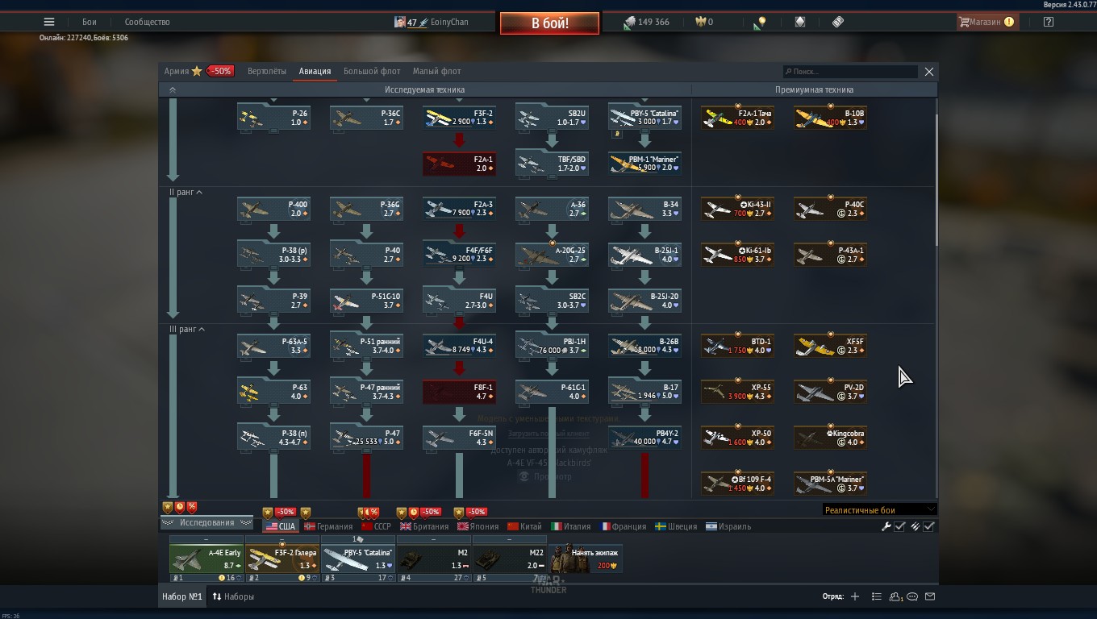Image resolution: width=1097 pixels, height=619 pixels.
Task: Open the Реалистичные бои mode dropdown
Action: pyautogui.click(x=879, y=509)
